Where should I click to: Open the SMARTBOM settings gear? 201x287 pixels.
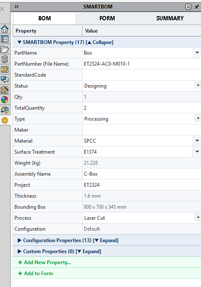(x=188, y=7)
